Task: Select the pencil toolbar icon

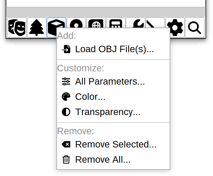Action: [x=155, y=23]
